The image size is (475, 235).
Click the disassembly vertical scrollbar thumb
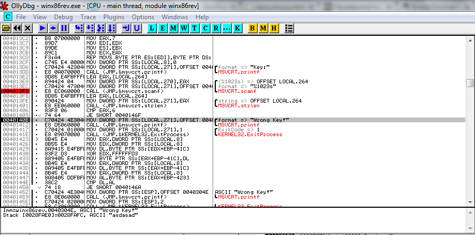(470, 83)
